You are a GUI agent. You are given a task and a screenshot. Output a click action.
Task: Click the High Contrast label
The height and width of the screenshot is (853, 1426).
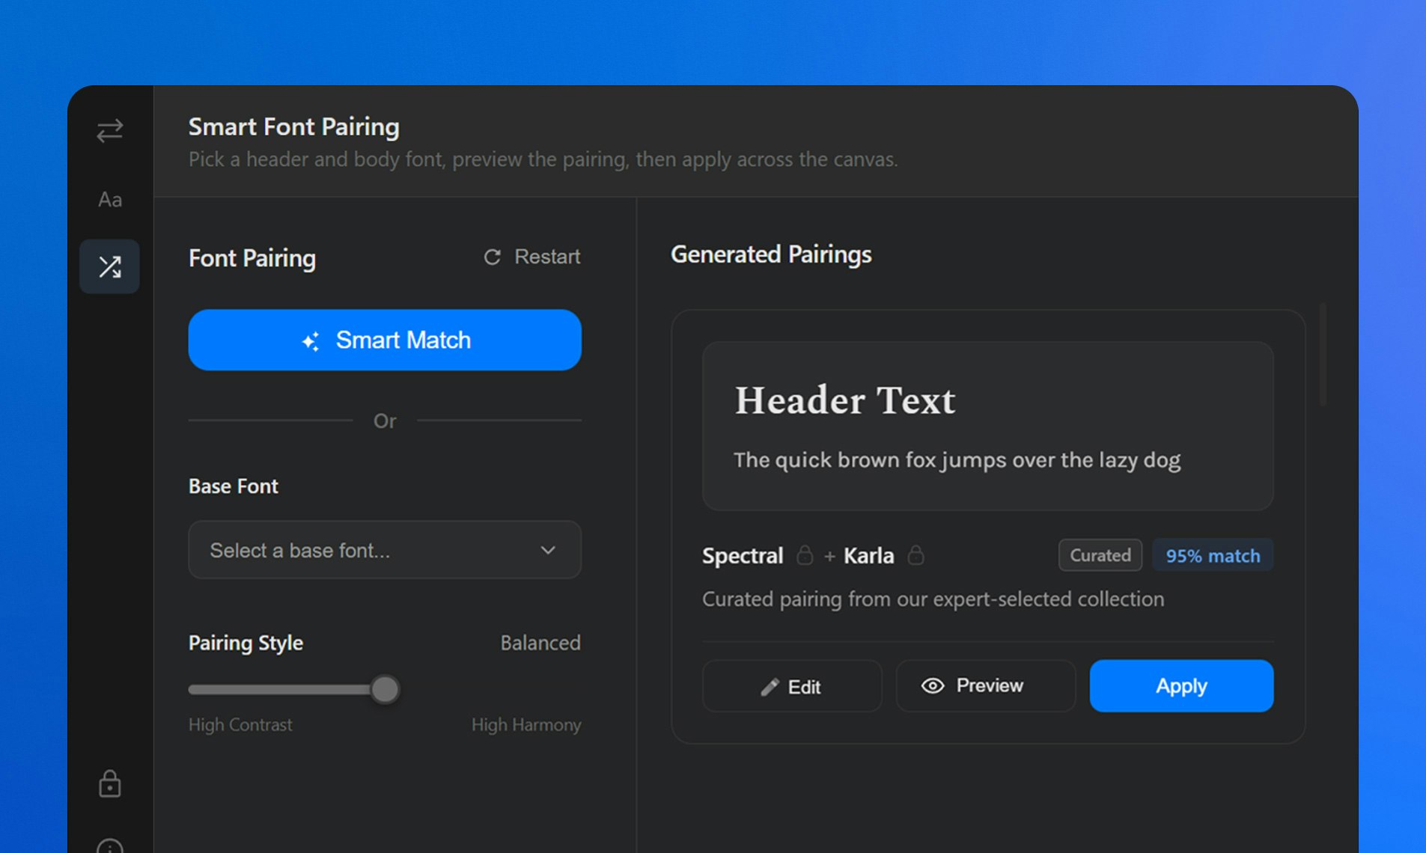(x=240, y=724)
